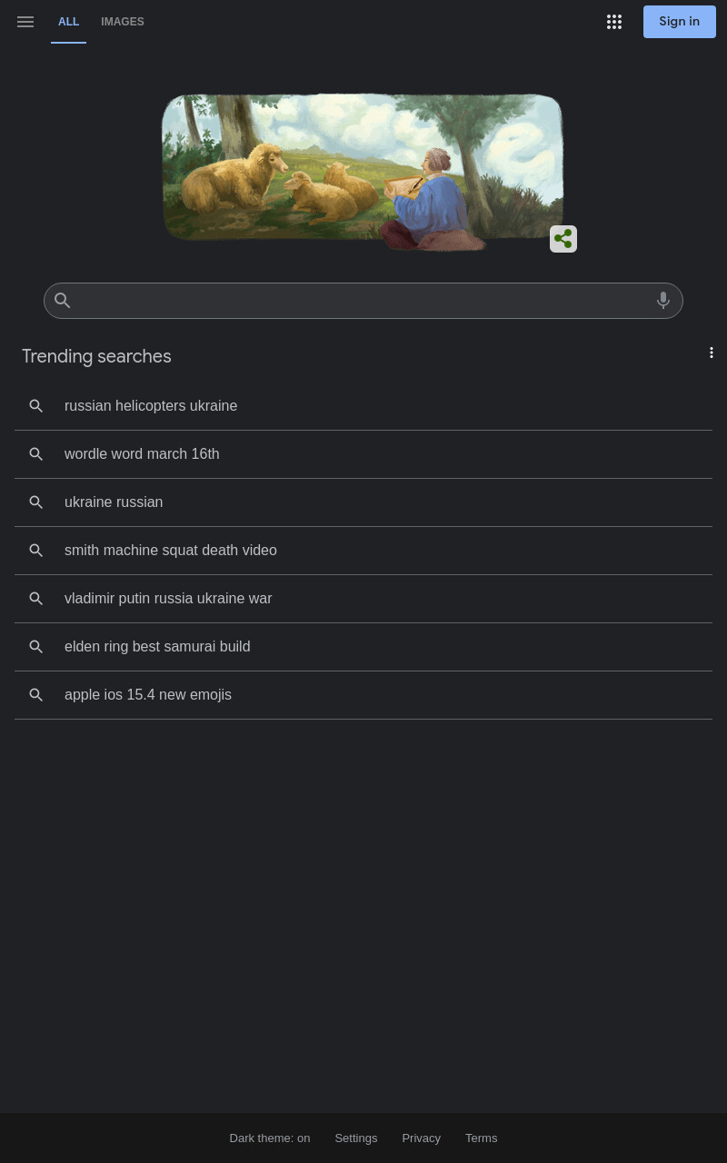Open the Privacy footer link
This screenshot has height=1163, width=727.
[422, 1138]
